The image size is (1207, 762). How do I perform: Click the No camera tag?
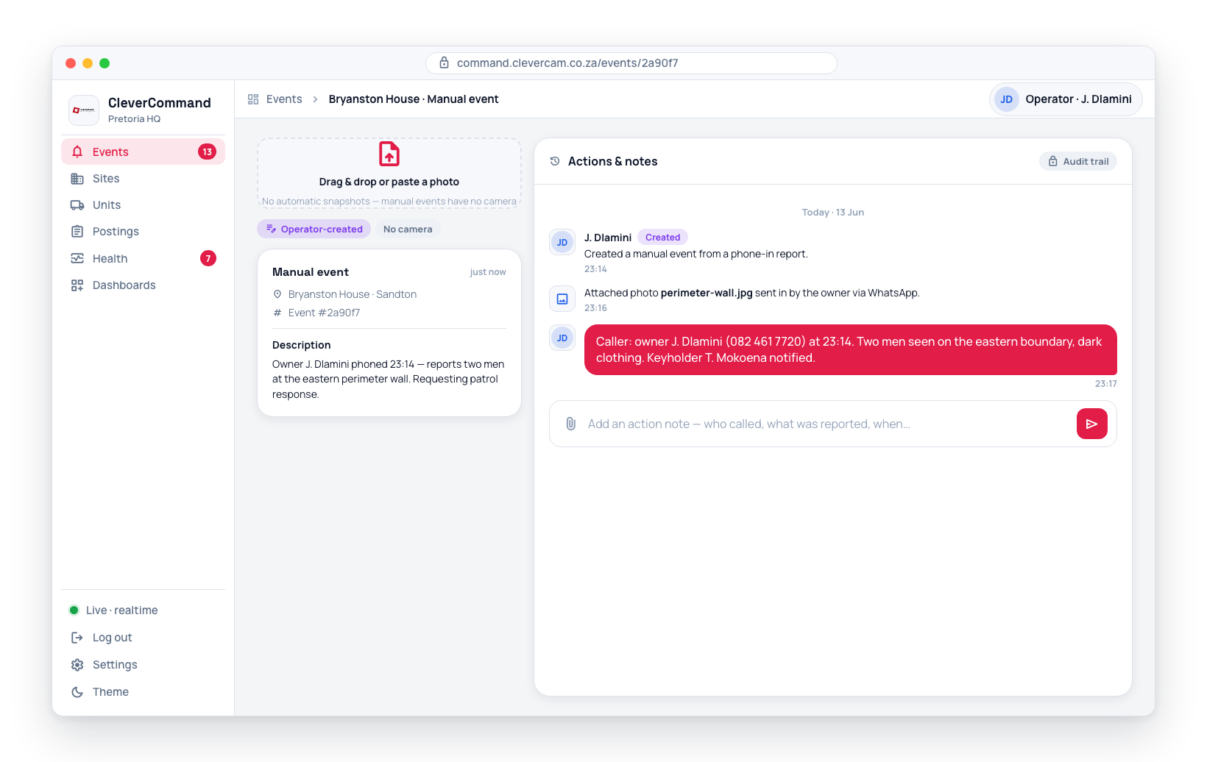click(408, 229)
